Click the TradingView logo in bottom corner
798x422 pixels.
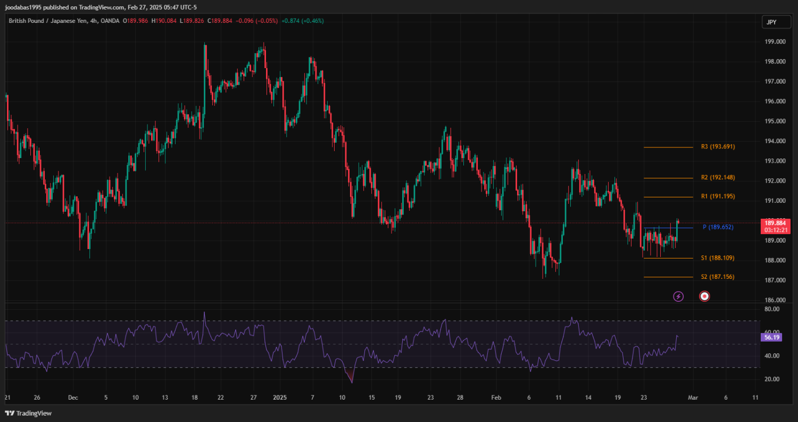(x=28, y=413)
